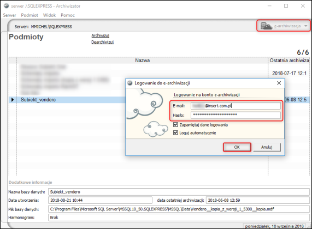Screen dimensions: 312x229
Task: Minimize the Archiwizator window
Action: tap(269, 6)
